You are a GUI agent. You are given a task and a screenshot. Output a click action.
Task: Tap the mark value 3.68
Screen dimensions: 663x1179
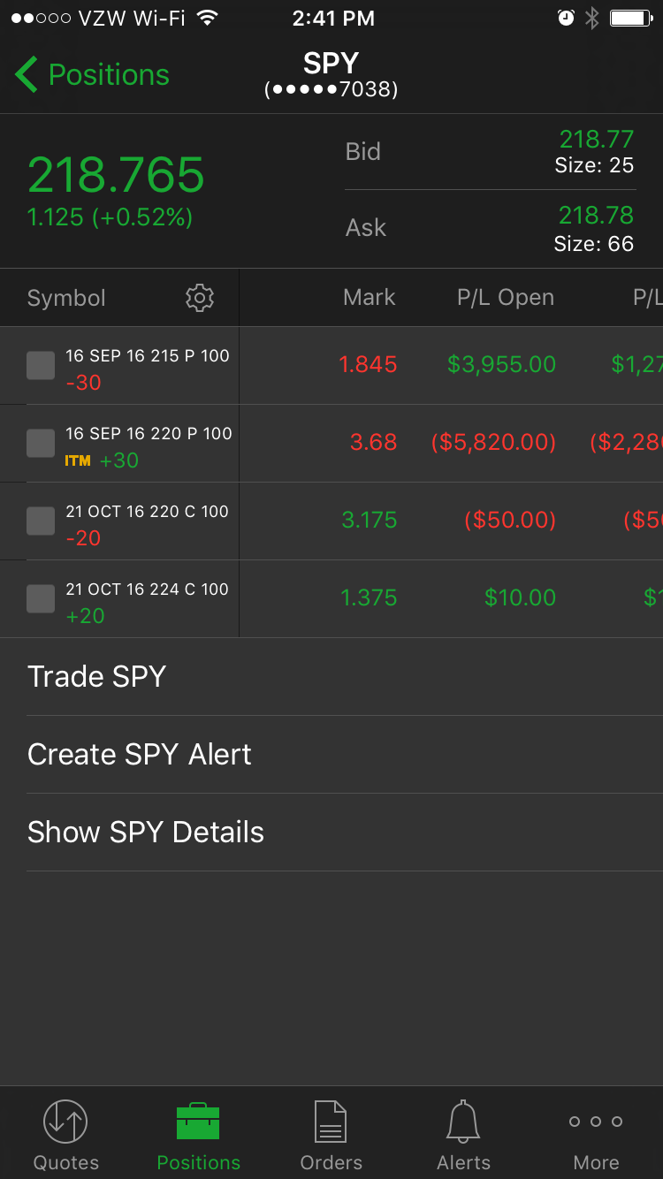click(374, 442)
